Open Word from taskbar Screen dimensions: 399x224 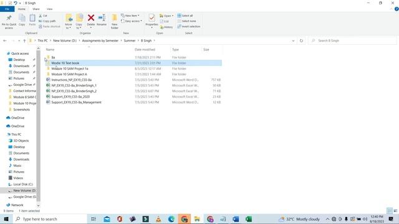pos(236,219)
